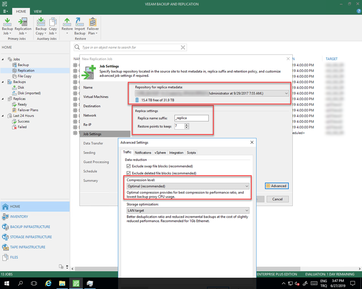362x289 pixels.
Task: Clear the object search field
Action: [x=183, y=48]
